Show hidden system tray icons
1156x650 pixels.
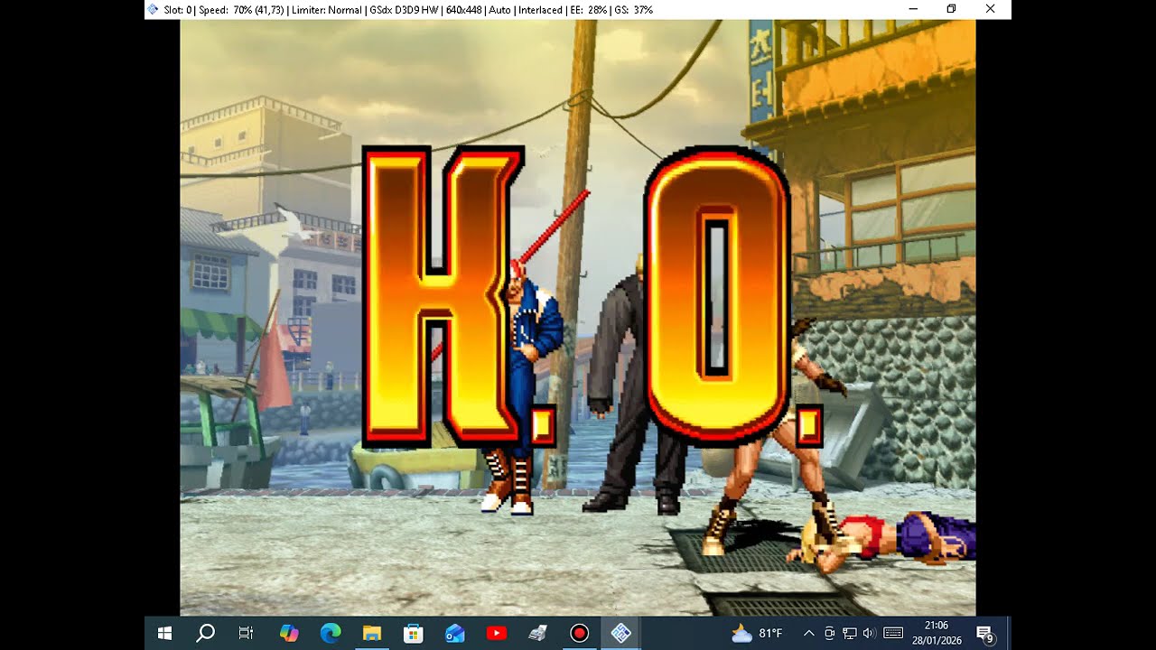(x=808, y=633)
